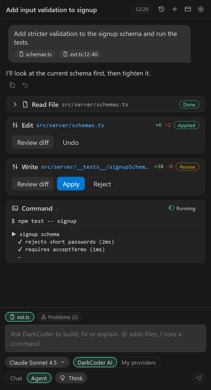Click the Write tool icon in Write card
Viewport: 211px width, 390px height.
point(15,167)
